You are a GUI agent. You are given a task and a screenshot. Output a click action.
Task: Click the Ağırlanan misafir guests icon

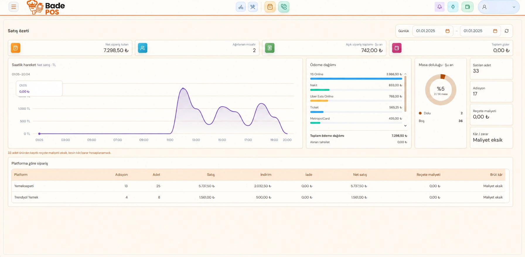143,48
